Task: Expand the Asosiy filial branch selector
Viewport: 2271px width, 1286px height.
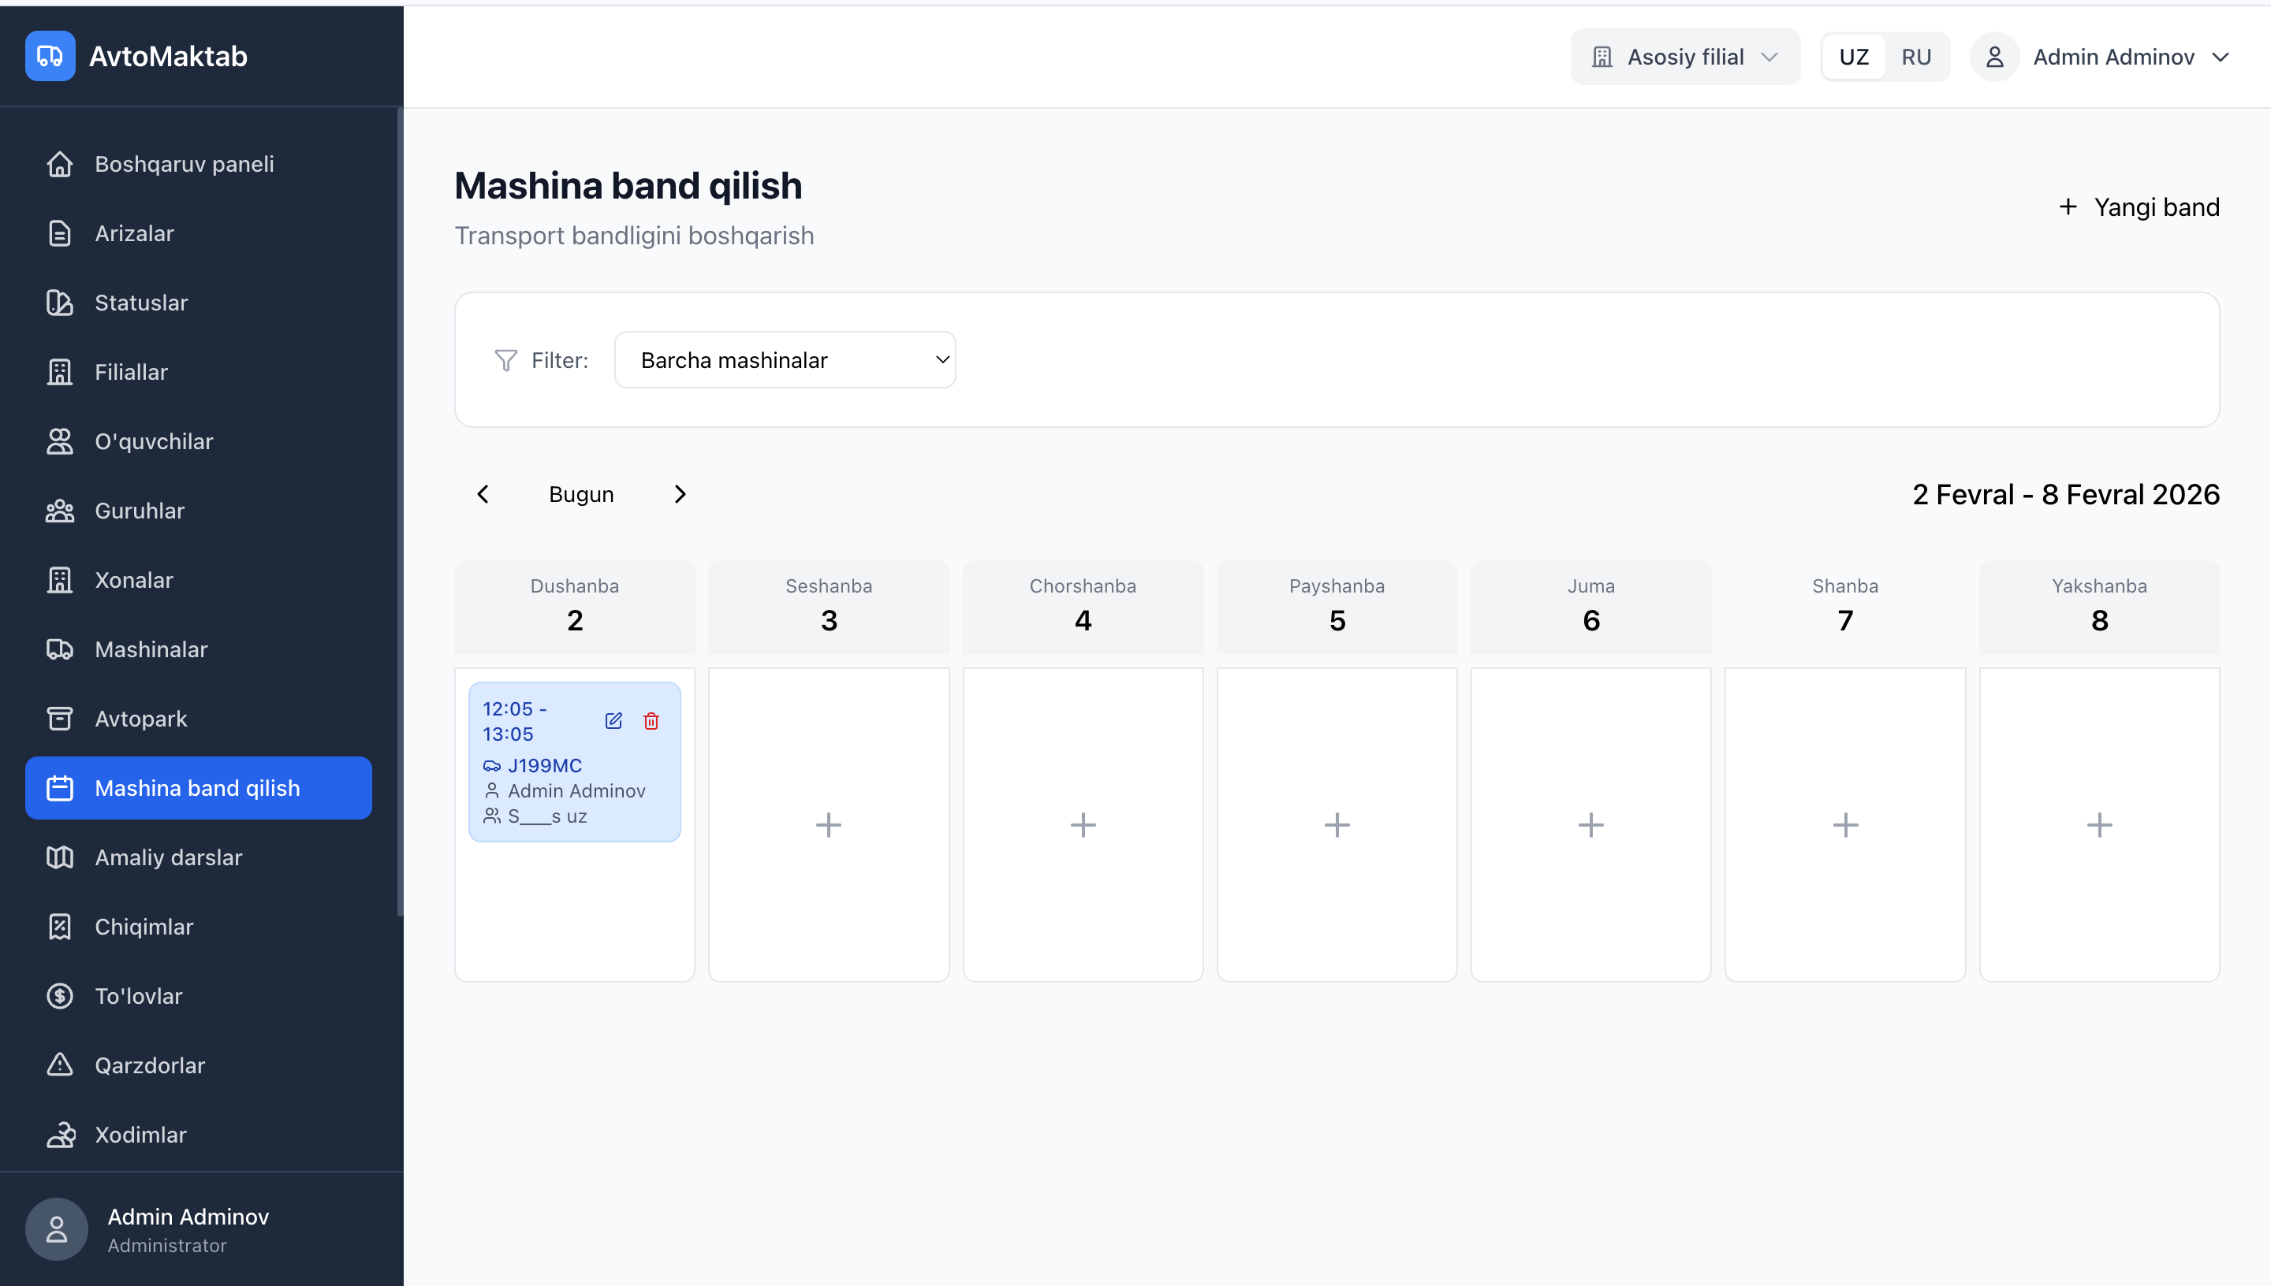Action: (x=1684, y=57)
